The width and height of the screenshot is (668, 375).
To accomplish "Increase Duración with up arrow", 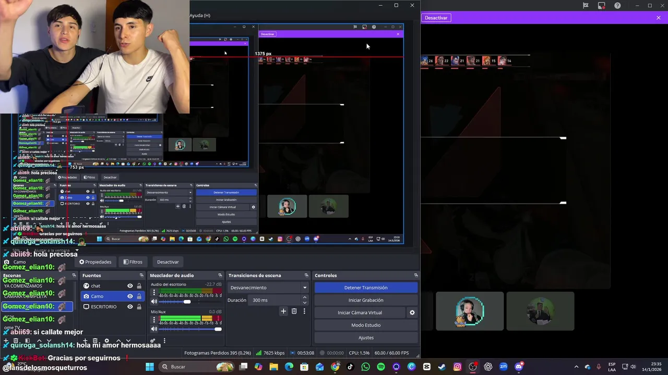I will [x=304, y=297].
